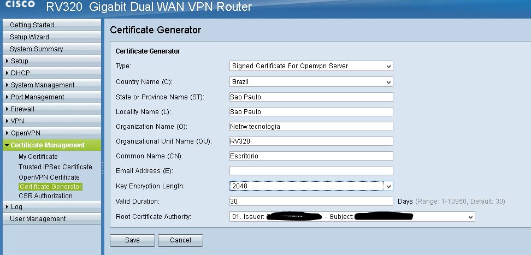Click 'Email Address (E):' label

144,171
